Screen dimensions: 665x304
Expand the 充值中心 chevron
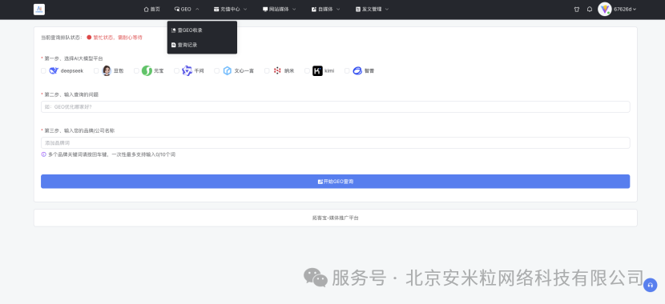(x=245, y=10)
